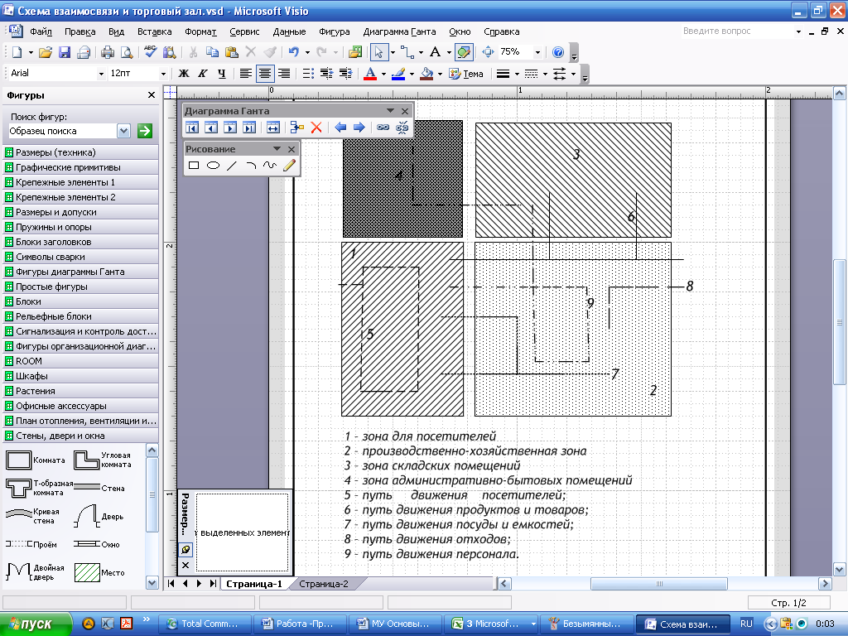Viewport: 848px width, 636px height.
Task: Click the Print icon in toolbar
Action: [108, 52]
